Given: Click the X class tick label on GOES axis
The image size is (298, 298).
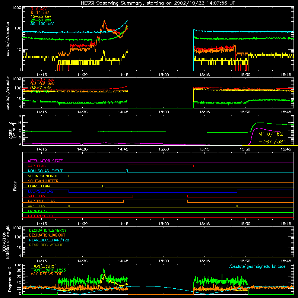Looking at the screenshot, I should click(x=20, y=116).
